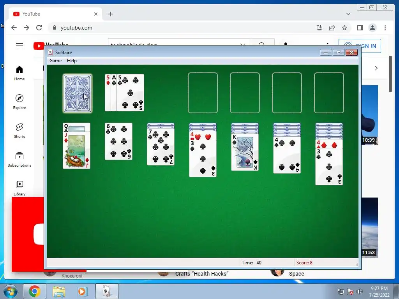399x299 pixels.
Task: Draw cards from the Solitaire stock pile
Action: 78,93
